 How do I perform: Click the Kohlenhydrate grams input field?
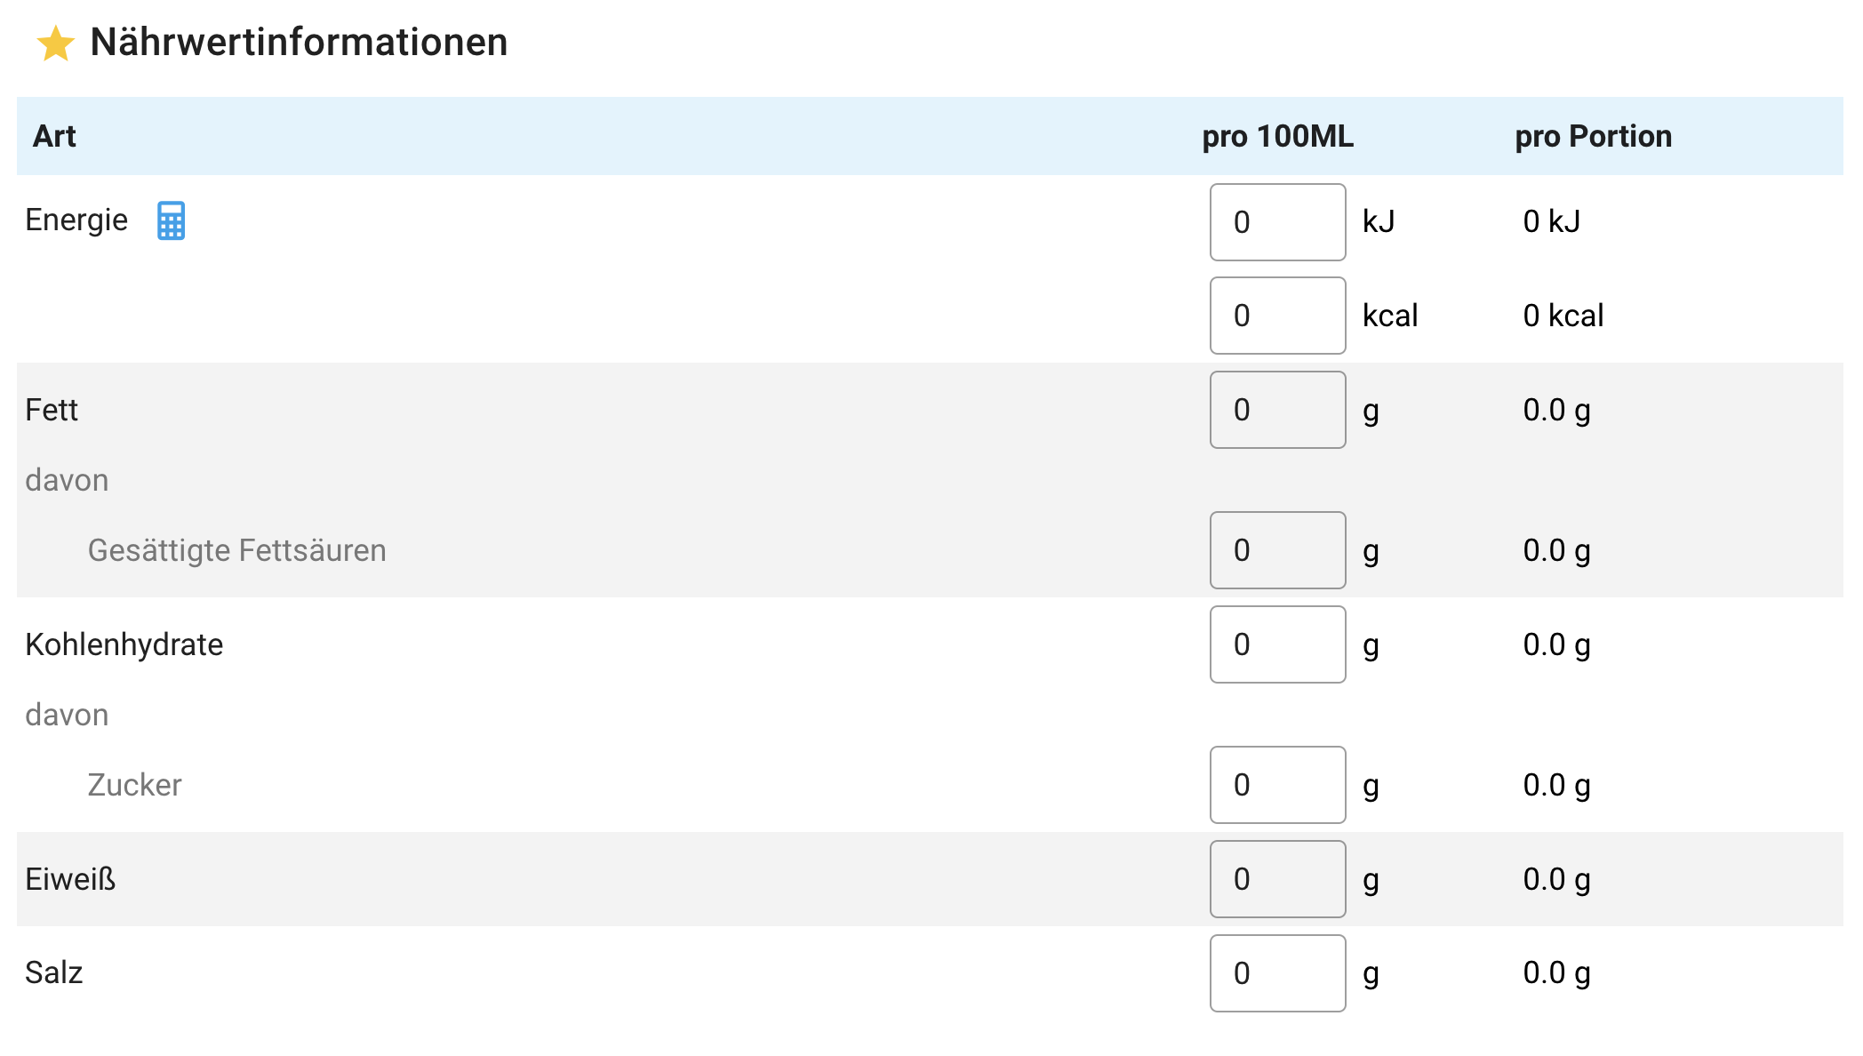(x=1277, y=644)
